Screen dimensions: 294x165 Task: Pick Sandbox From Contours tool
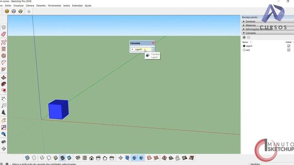tap(149, 158)
